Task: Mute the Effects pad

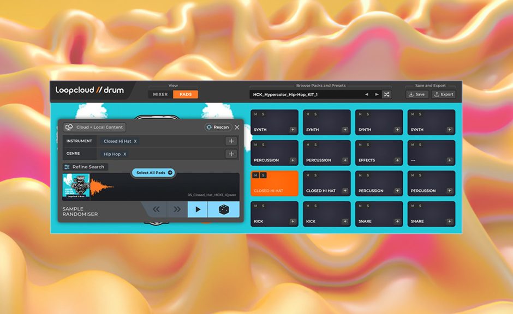Action: tap(360, 144)
